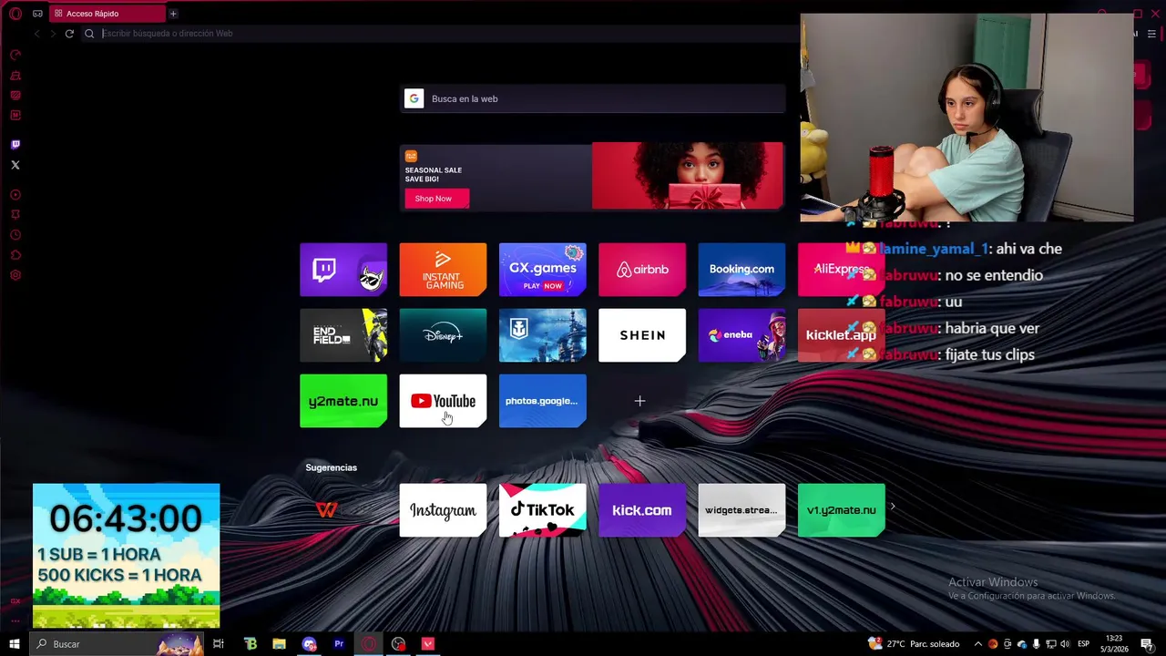Open the TikTok suggestion tile
Viewport: 1166px width, 656px height.
tap(542, 510)
